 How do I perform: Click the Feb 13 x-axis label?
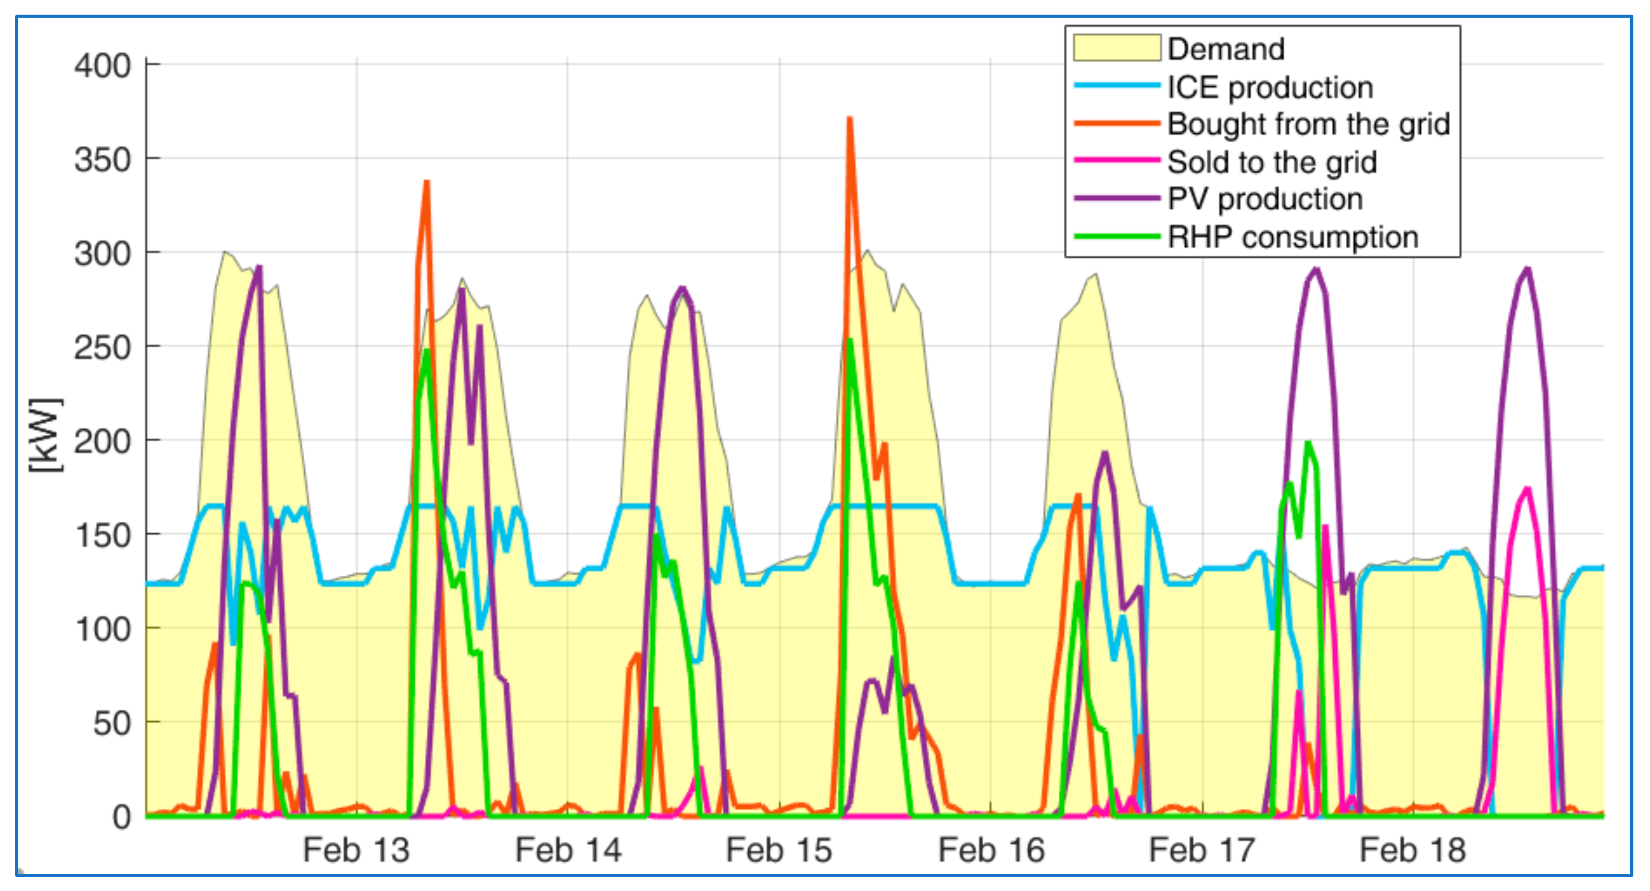[356, 850]
